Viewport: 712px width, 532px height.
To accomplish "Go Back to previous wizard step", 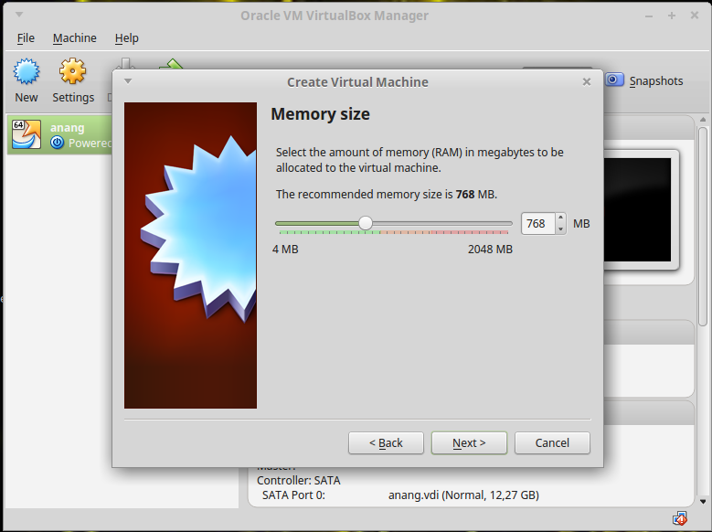I will point(386,443).
